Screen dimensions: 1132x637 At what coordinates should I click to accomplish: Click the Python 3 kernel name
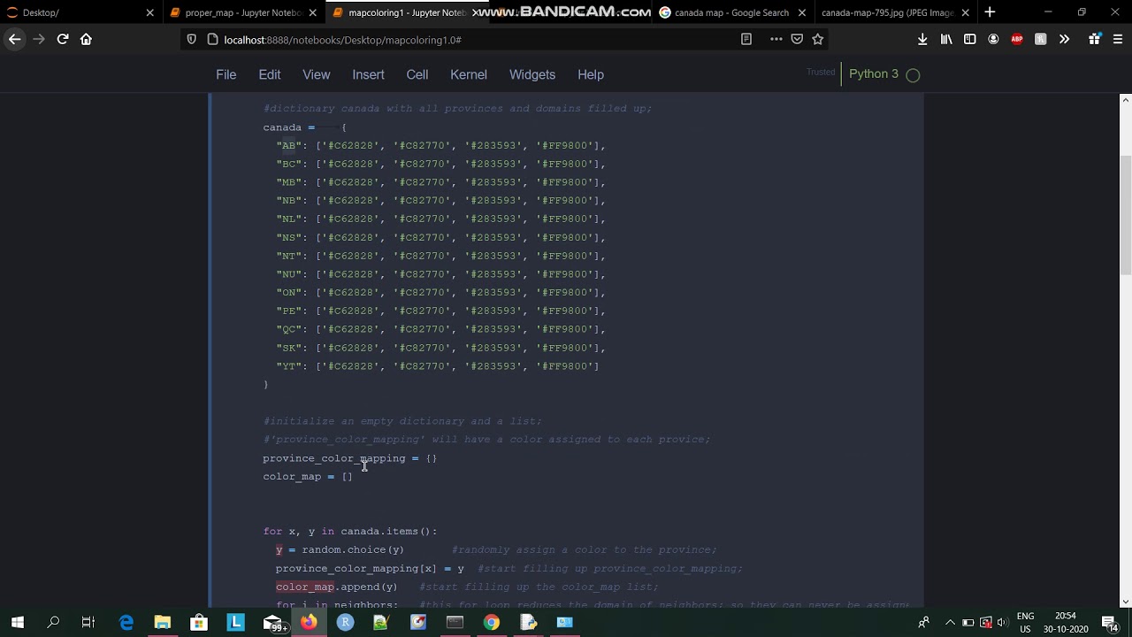pos(874,74)
